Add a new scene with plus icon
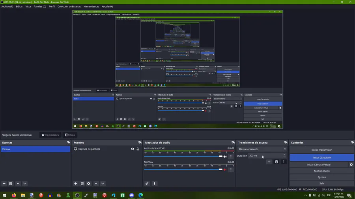This screenshot has height=199, width=355. tap(4, 183)
